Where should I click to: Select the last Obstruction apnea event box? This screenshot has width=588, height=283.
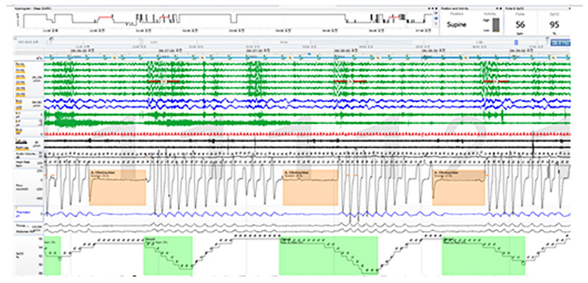459,187
